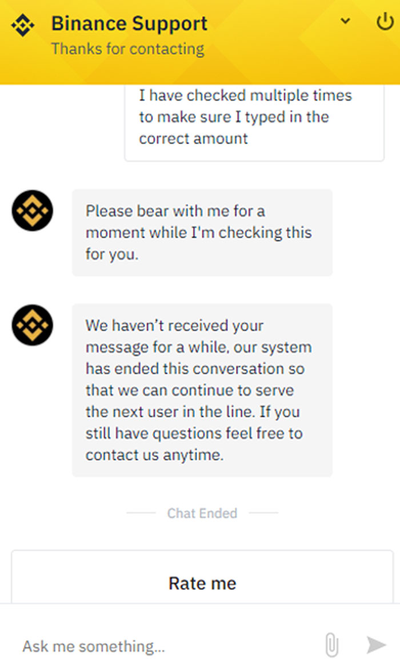
Task: Click the bot avatar beside the conversation-ended message
Action: click(x=31, y=326)
